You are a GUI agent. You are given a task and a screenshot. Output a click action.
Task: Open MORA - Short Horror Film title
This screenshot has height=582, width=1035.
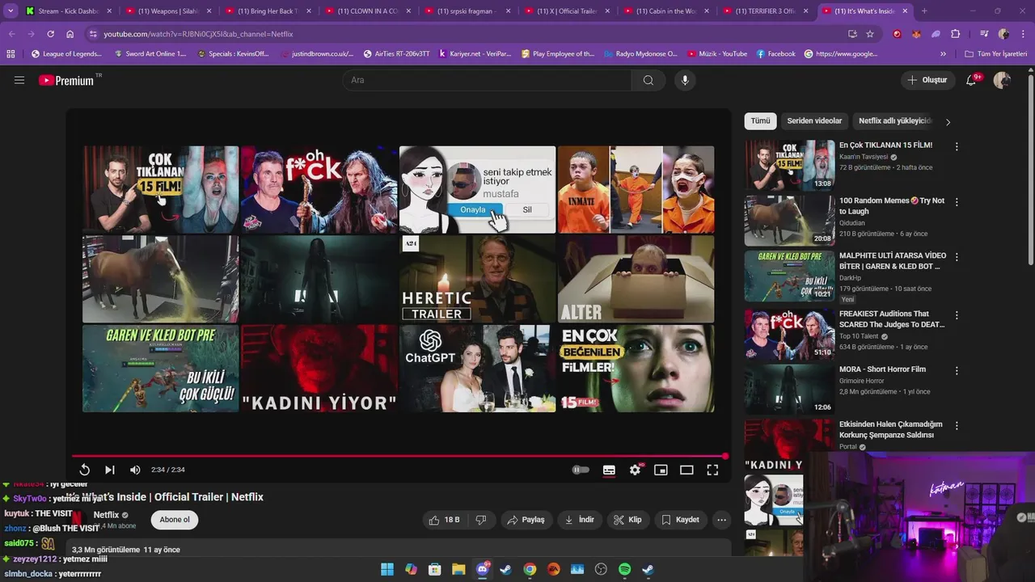(882, 369)
